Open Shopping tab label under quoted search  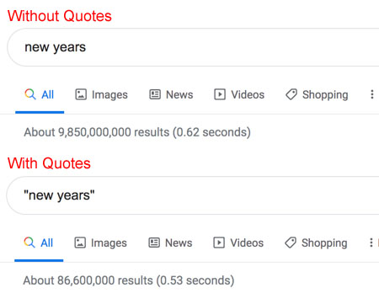click(x=324, y=243)
